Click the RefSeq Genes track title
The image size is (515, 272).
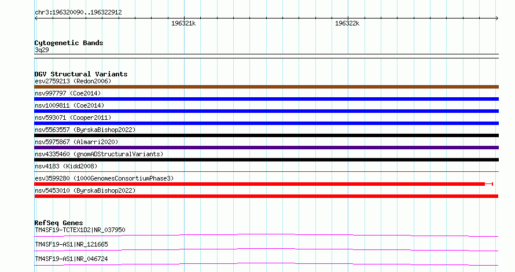coord(58,223)
